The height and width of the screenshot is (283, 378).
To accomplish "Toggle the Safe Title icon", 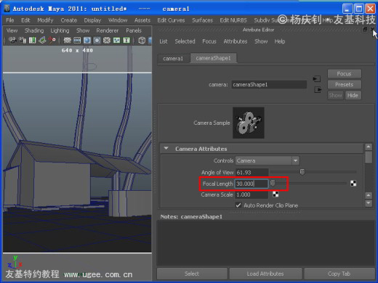I will (x=126, y=41).
